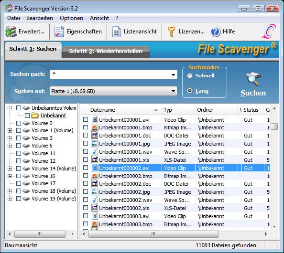Click folder icon of Unbekannt tree node
The image size is (284, 253).
point(35,116)
